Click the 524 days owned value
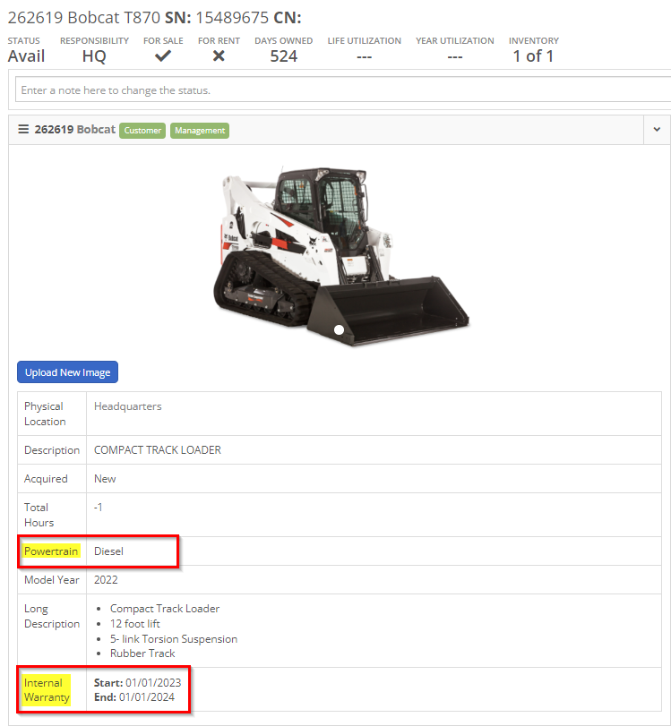Image resolution: width=671 pixels, height=726 pixels. click(284, 56)
